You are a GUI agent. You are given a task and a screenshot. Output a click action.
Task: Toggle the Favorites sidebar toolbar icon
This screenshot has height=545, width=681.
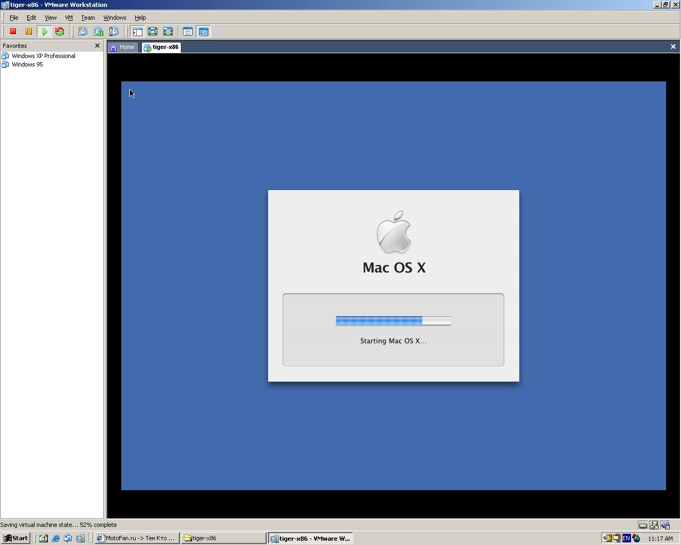point(137,32)
